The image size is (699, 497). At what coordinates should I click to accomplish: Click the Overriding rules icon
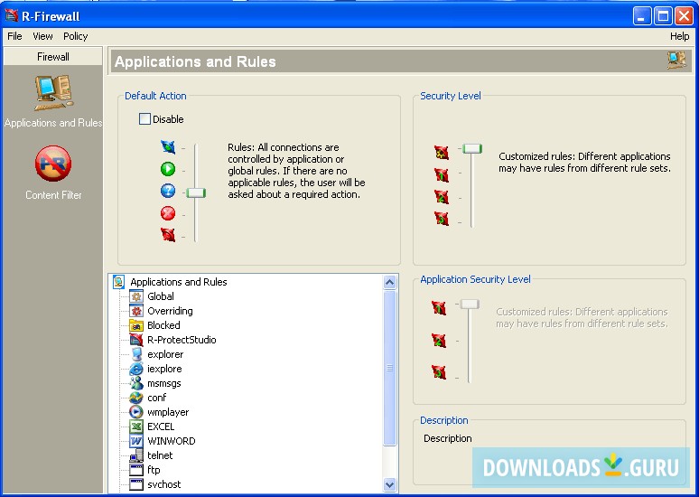pos(136,311)
